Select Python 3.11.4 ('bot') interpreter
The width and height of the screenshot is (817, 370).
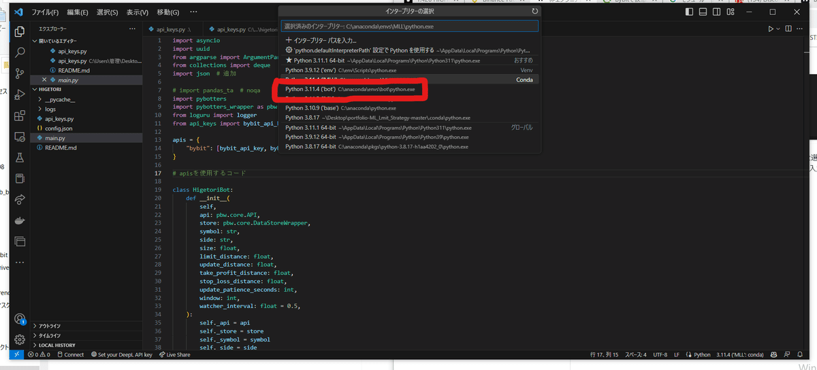[350, 89]
